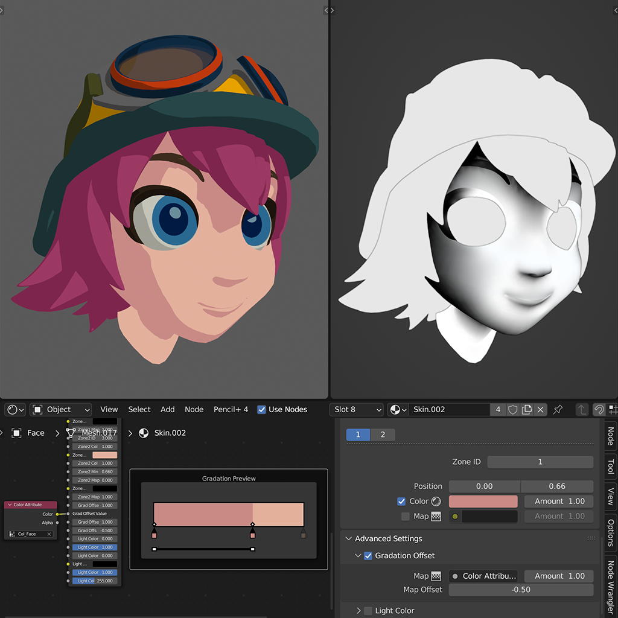Screen dimensions: 618x618
Task: Click the parent node tree arrow icon
Action: (x=582, y=409)
